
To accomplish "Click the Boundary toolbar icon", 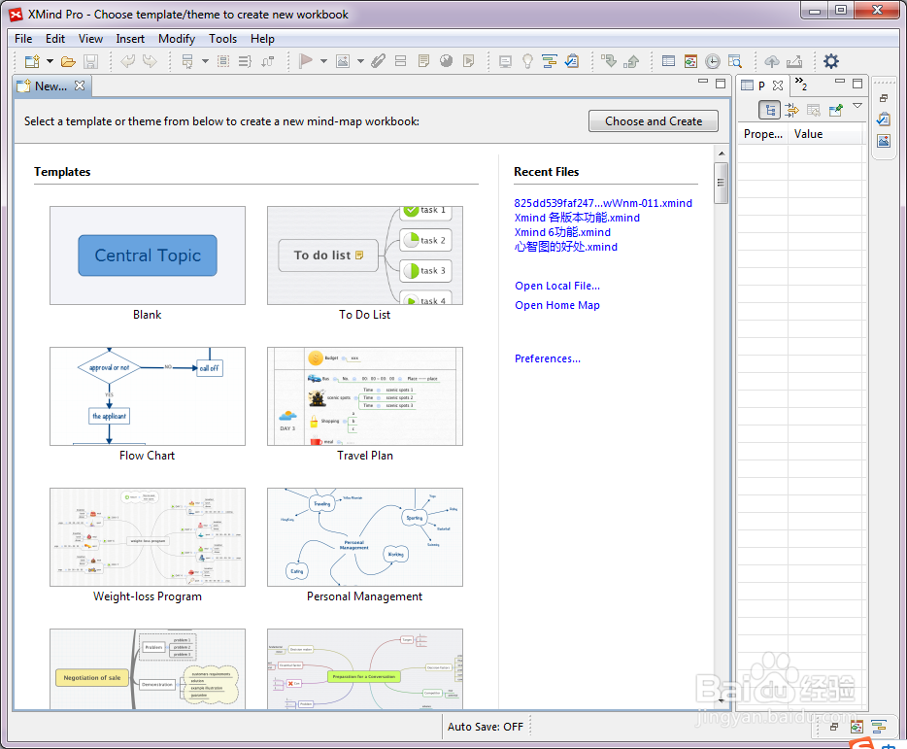I will pyautogui.click(x=223, y=61).
